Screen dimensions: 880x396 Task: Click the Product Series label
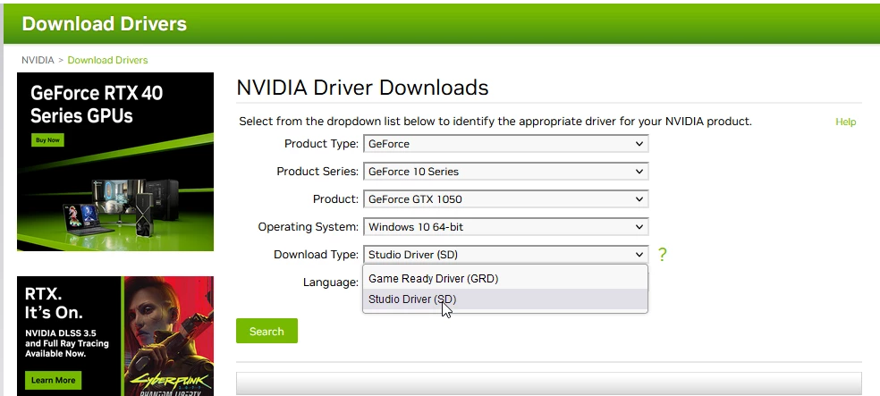(x=317, y=172)
